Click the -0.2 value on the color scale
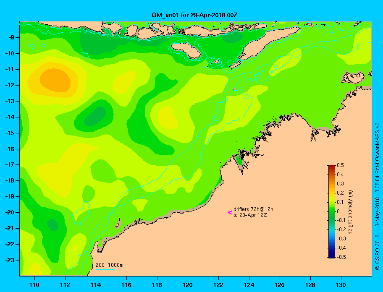This screenshot has height=292, width=383. pyautogui.click(x=341, y=229)
